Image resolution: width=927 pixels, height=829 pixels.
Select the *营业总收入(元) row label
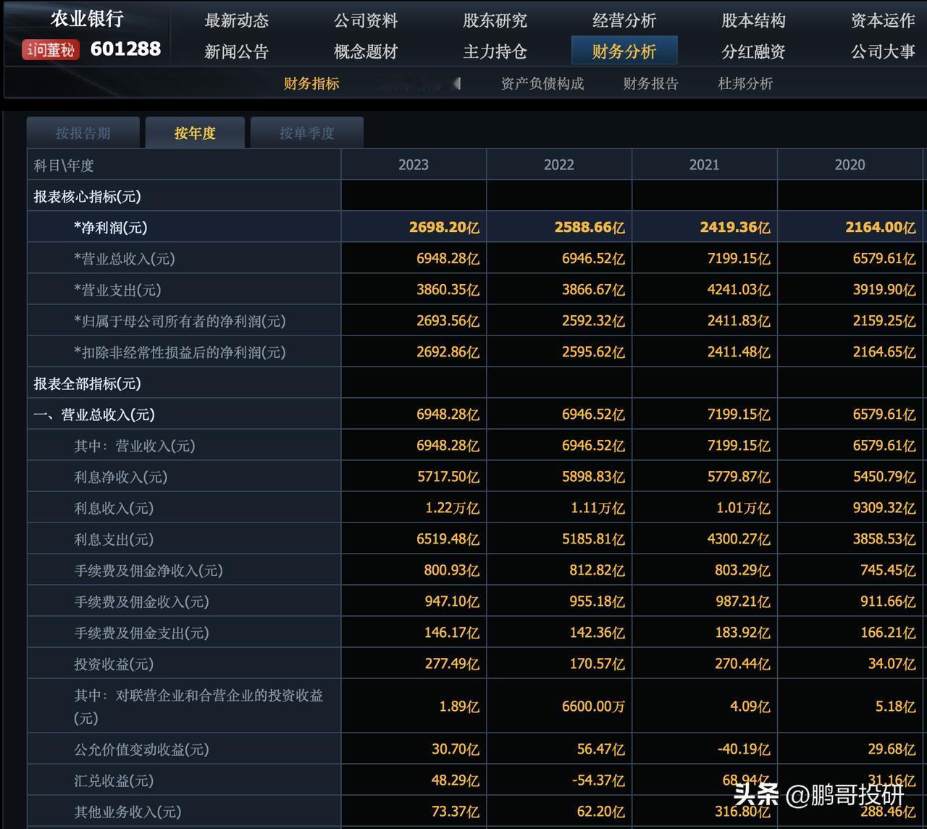pos(124,259)
